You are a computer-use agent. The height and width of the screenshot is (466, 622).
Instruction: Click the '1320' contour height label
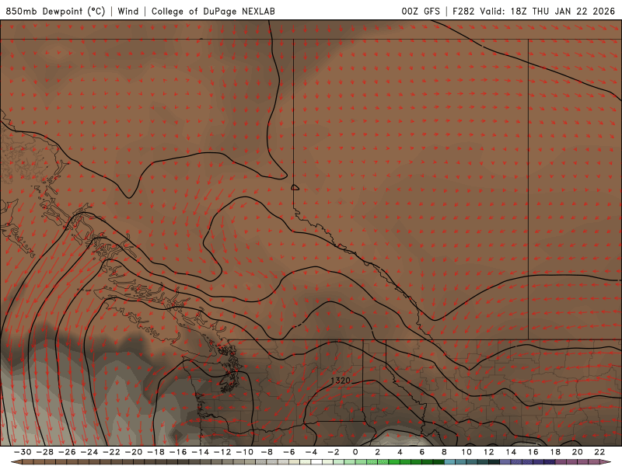(341, 381)
